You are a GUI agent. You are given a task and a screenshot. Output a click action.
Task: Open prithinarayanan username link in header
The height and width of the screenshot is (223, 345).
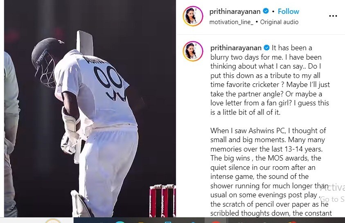[x=235, y=11]
